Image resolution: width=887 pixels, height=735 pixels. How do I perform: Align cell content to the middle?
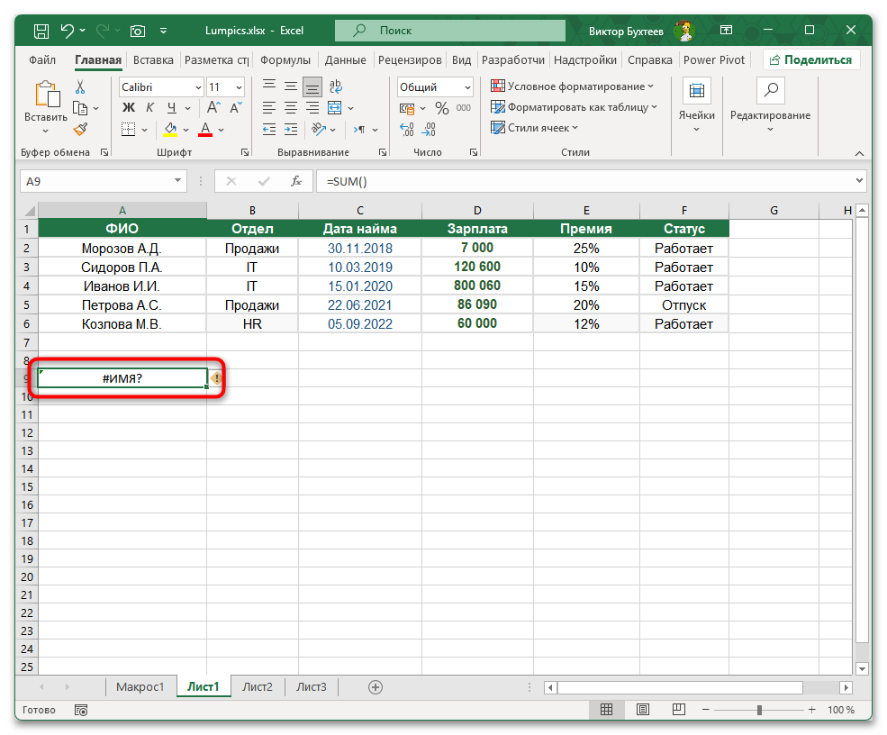pos(291,86)
